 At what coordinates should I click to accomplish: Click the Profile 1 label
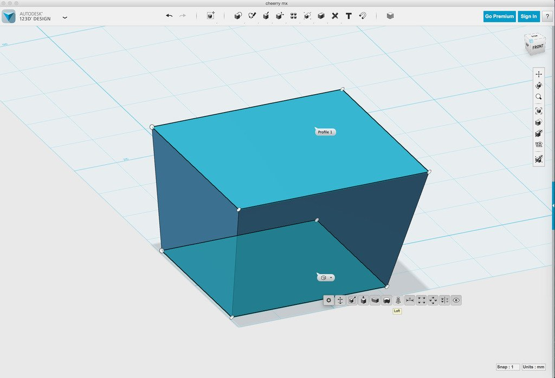[325, 132]
